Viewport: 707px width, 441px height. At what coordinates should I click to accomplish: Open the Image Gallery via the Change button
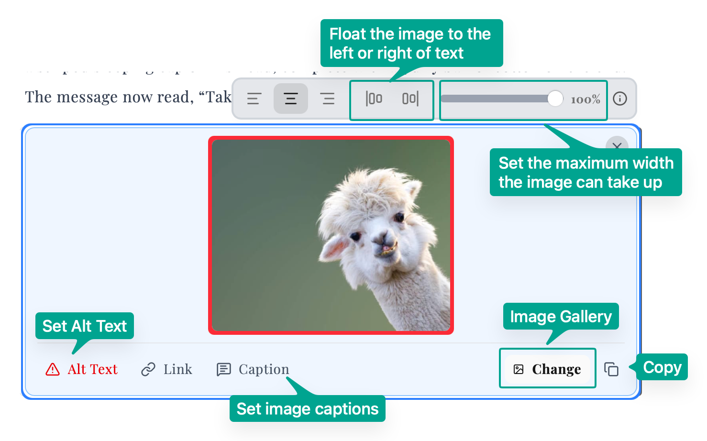(547, 368)
